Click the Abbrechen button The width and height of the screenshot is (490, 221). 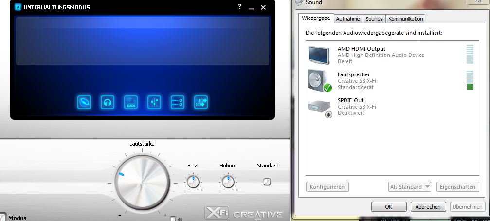pyautogui.click(x=428, y=206)
